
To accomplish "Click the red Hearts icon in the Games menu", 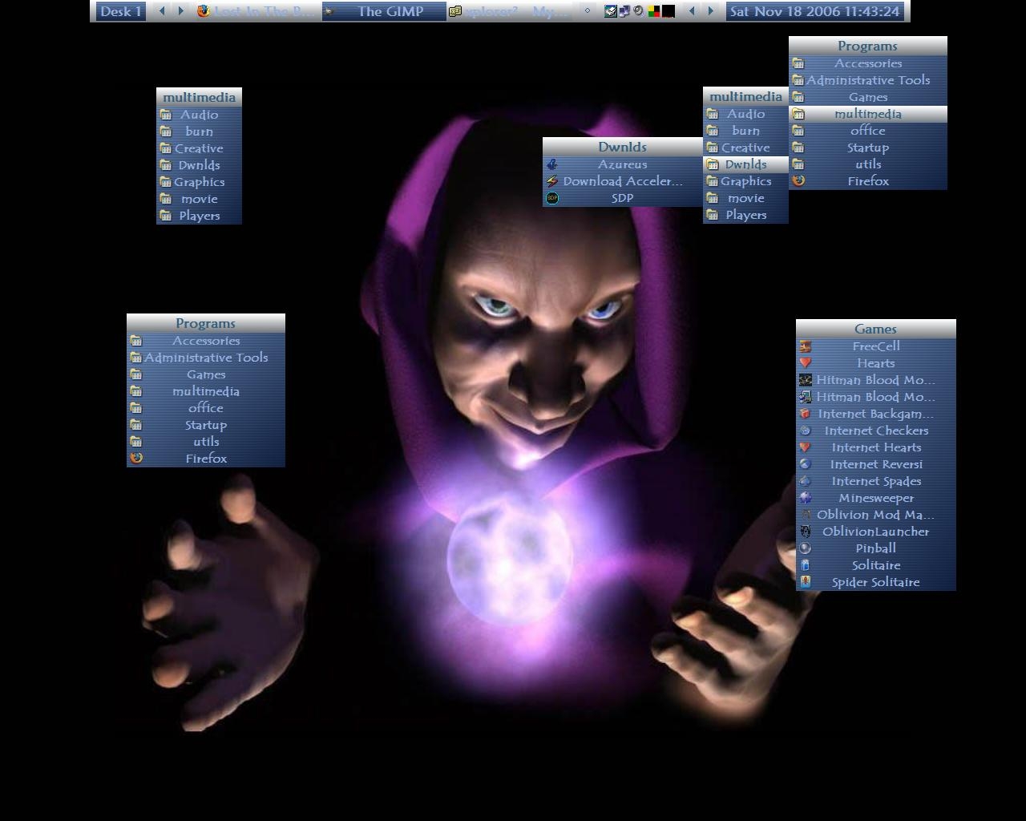I will (x=806, y=363).
